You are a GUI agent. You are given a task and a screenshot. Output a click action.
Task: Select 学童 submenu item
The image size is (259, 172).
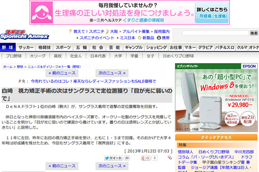click(x=134, y=56)
